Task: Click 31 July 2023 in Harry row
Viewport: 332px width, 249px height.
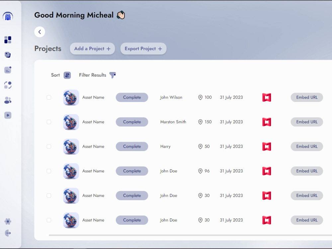Action: pyautogui.click(x=231, y=146)
